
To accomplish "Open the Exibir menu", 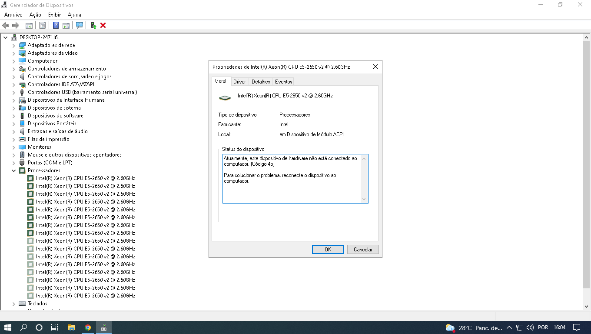I will point(54,15).
